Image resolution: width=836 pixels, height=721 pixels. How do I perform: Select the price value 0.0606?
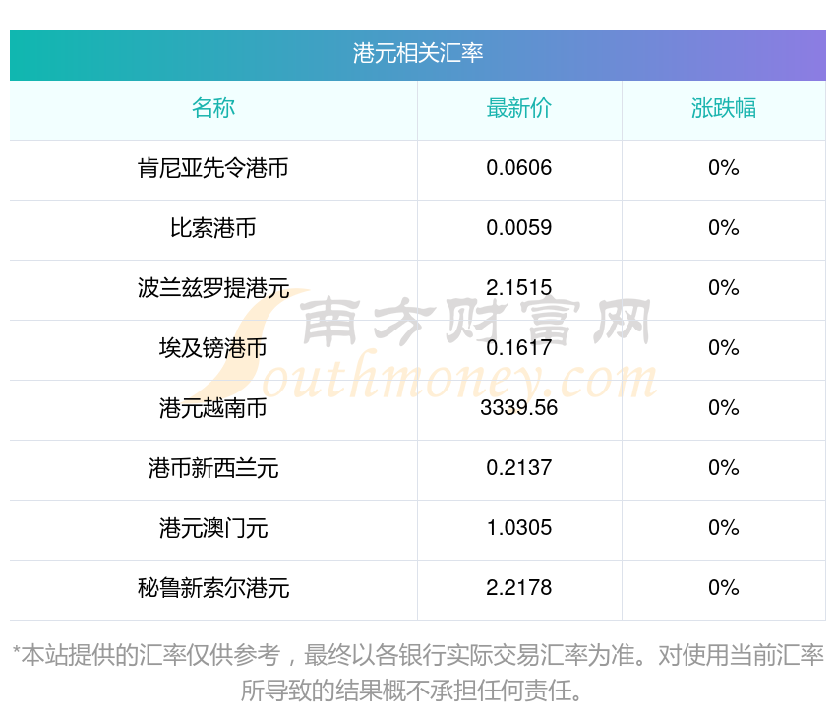click(518, 168)
